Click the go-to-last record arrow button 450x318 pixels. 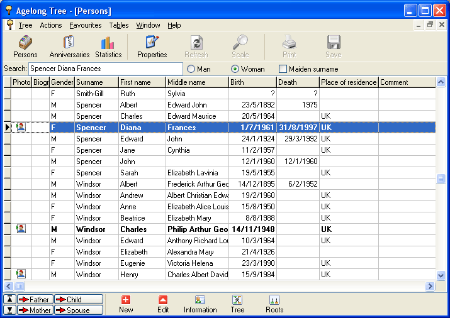(x=10, y=310)
